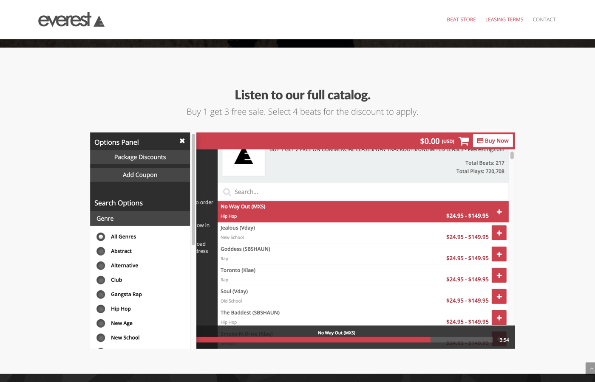Close the Options Panel with the X icon
This screenshot has height=382, width=595.
point(182,141)
